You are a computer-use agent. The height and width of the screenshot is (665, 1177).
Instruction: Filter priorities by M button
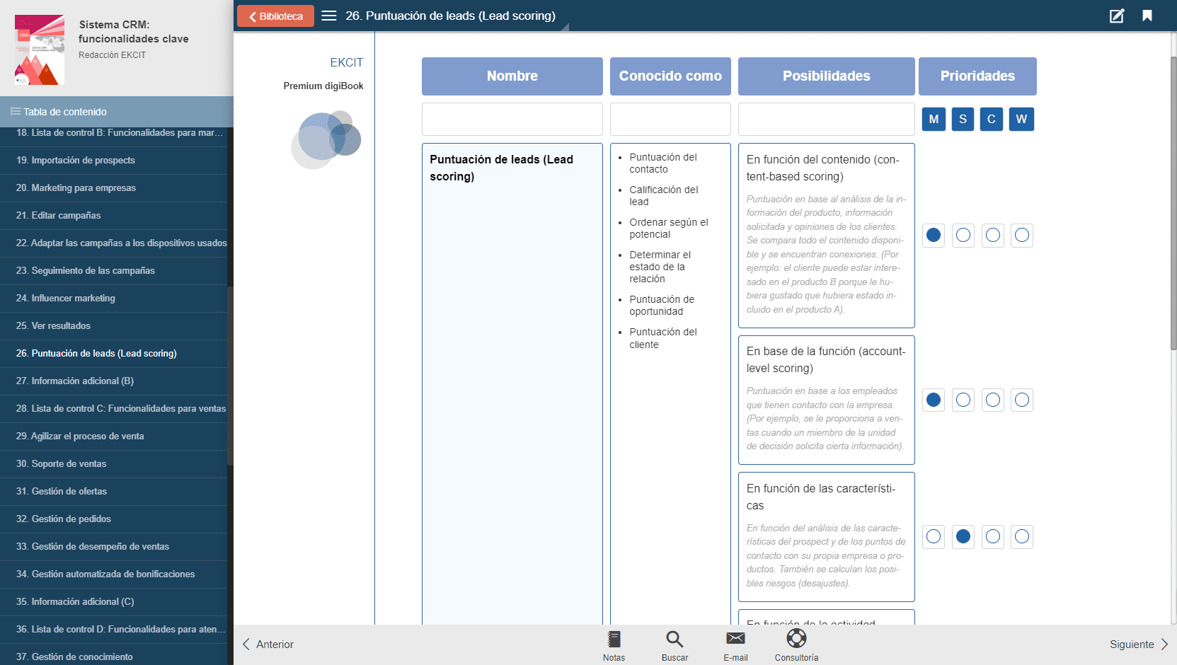934,119
